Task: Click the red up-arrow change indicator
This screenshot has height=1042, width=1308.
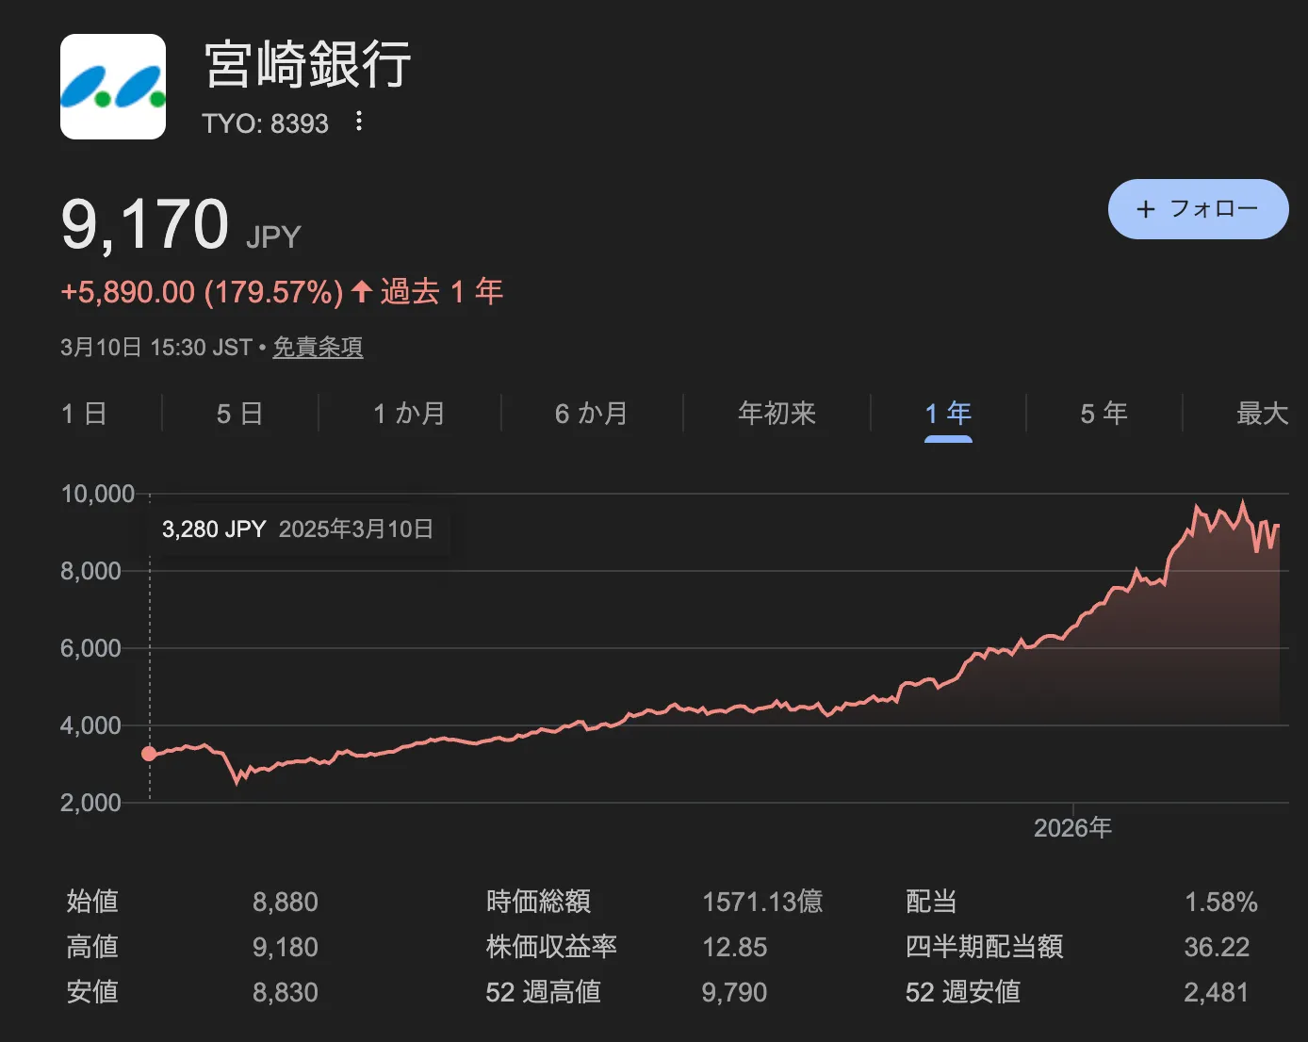Action: coord(362,292)
